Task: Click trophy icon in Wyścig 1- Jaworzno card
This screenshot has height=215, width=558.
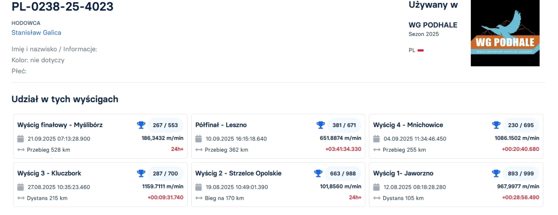Action: [x=496, y=173]
